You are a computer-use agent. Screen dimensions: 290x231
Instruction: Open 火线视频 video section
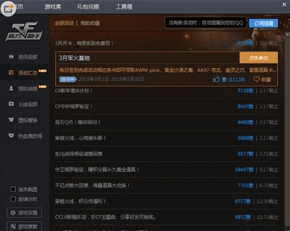(x=23, y=104)
